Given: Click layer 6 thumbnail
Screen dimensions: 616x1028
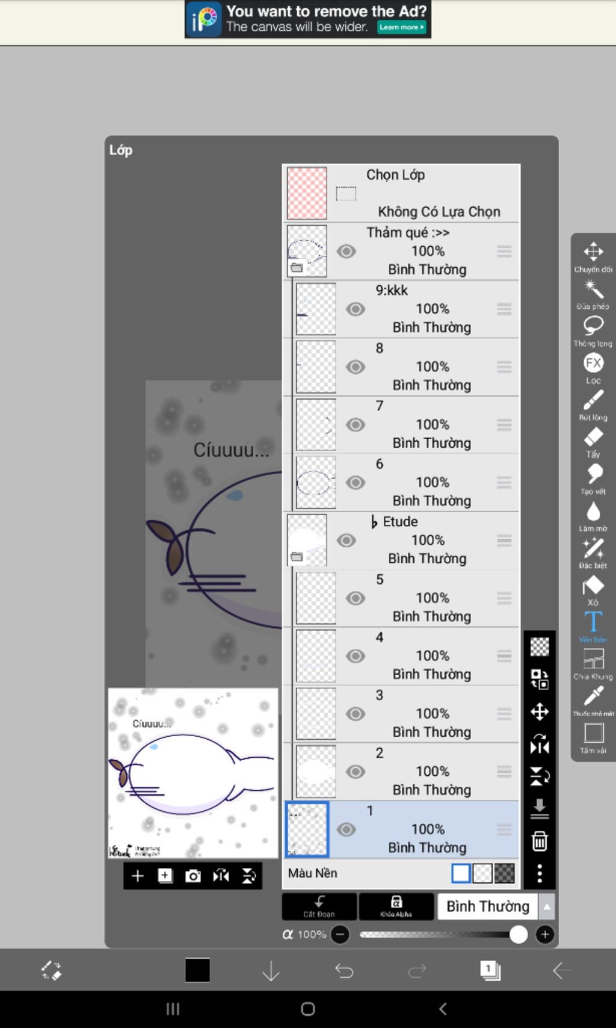Looking at the screenshot, I should (316, 483).
